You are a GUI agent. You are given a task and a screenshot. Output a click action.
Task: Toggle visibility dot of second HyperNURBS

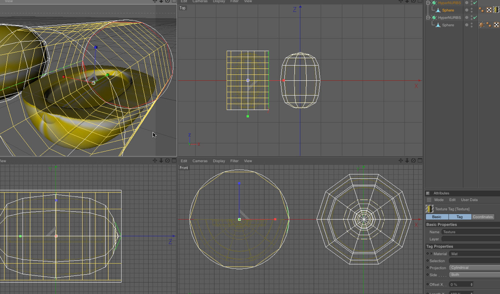tap(467, 18)
